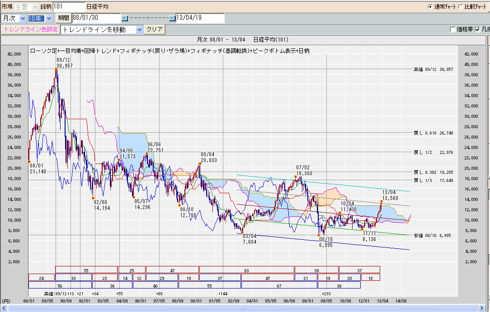
Task: Click the 銘柄 code field containing 101
Action: tap(69, 7)
